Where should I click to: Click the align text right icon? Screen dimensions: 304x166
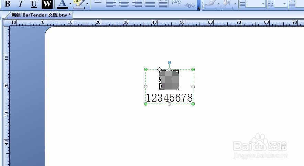(x=137, y=4)
